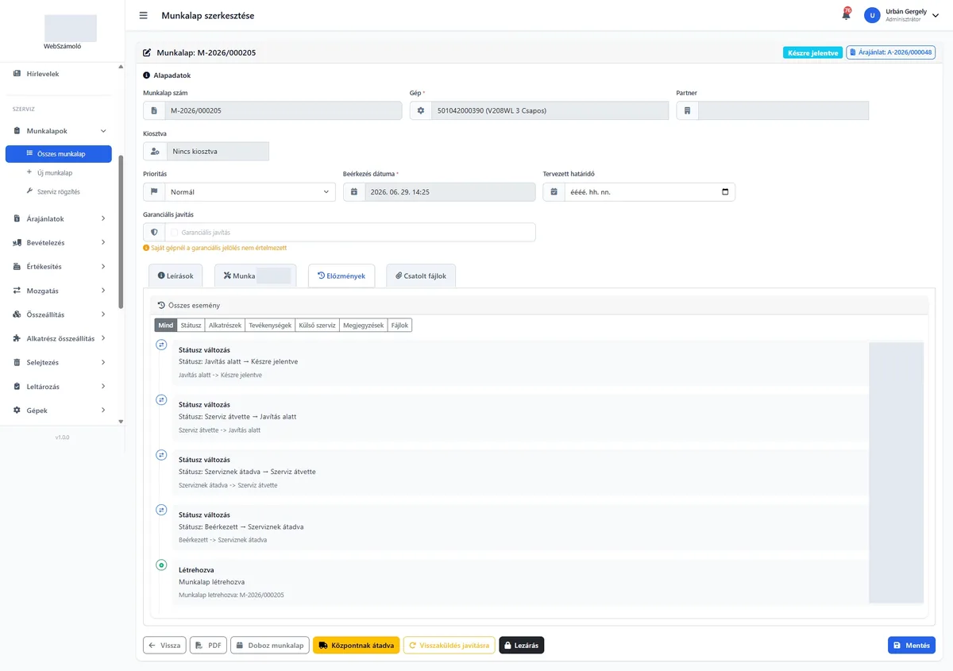Click the Készre jelentve status badge
The height and width of the screenshot is (671, 953).
(x=812, y=52)
